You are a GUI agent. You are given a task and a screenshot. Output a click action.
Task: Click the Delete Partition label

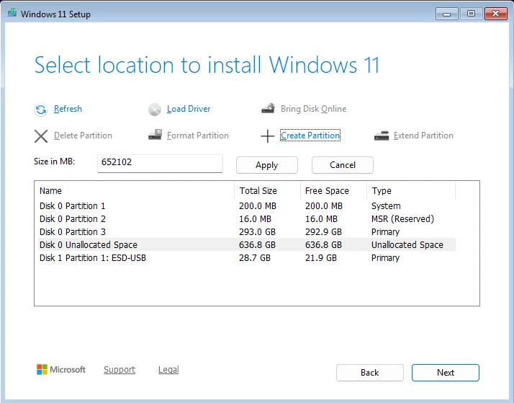[x=83, y=136]
